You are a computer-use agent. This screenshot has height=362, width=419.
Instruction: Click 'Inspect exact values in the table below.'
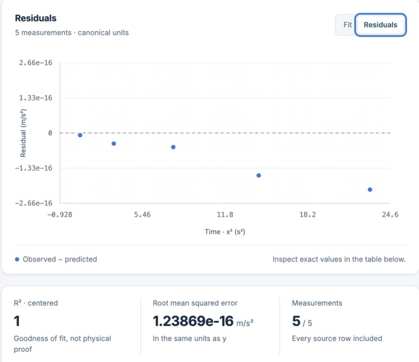coord(339,259)
